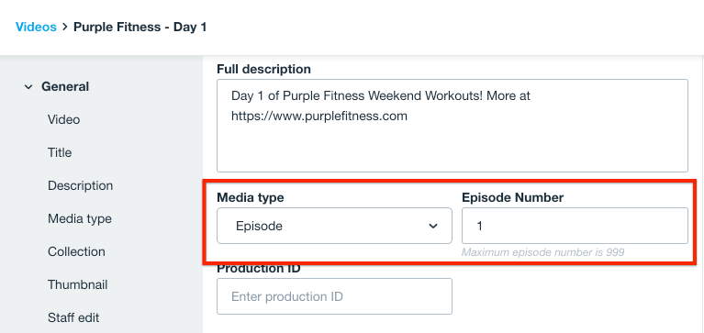Collapse the General section chevron
Screen dimensions: 704x333
click(x=28, y=86)
